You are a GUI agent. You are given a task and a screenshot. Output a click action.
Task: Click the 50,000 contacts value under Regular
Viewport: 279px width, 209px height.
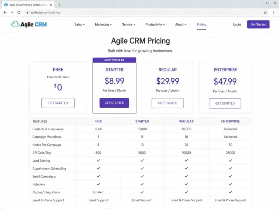coord(186,129)
